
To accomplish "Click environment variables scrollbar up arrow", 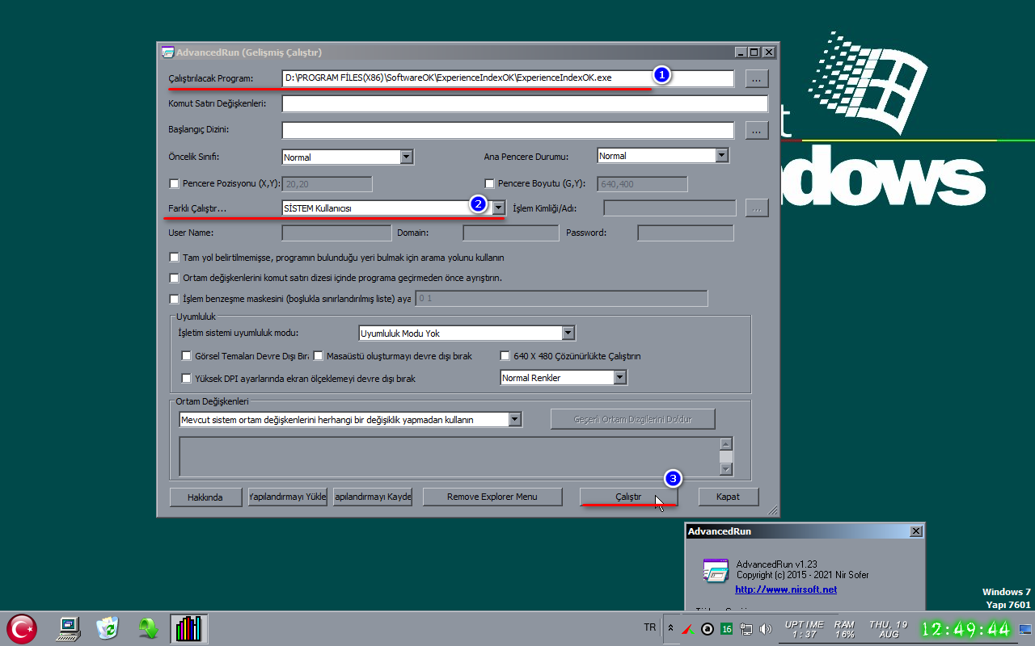I will (726, 443).
